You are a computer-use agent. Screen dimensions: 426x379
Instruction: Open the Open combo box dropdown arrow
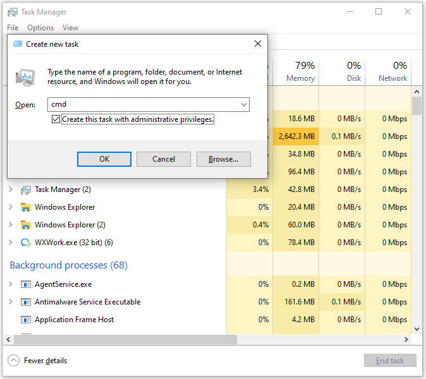244,104
